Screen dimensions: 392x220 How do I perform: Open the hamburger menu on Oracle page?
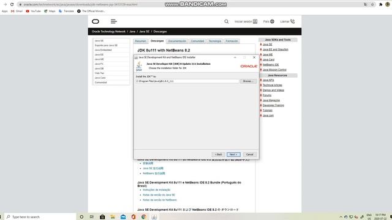[x=114, y=21]
